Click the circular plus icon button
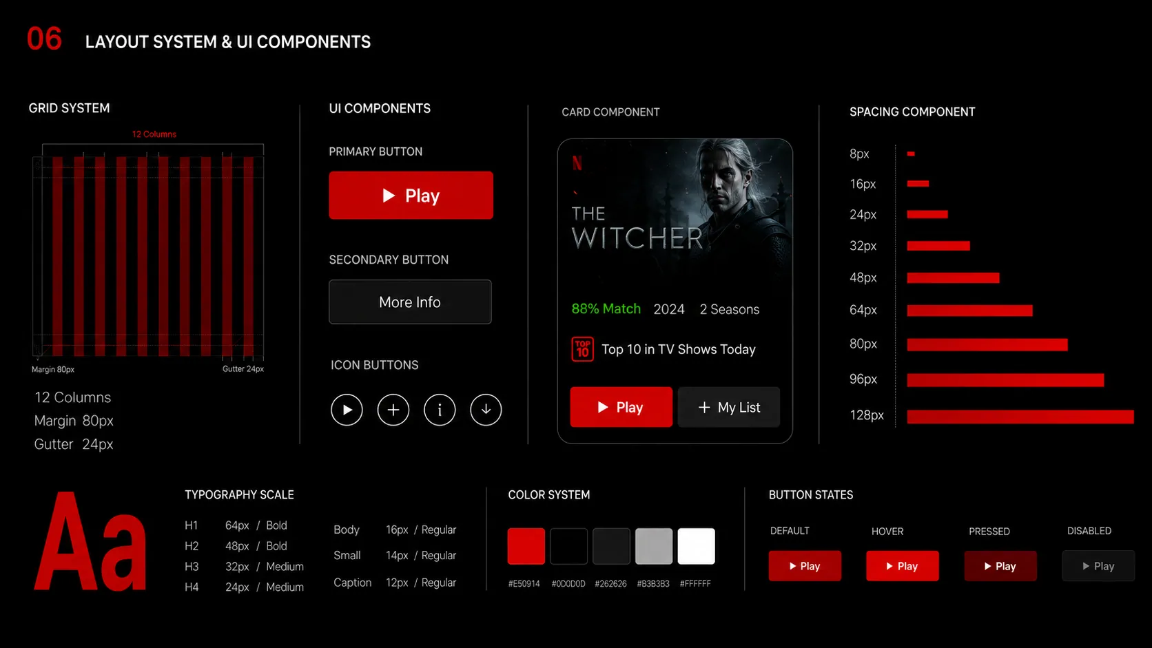This screenshot has width=1152, height=648. 393,410
